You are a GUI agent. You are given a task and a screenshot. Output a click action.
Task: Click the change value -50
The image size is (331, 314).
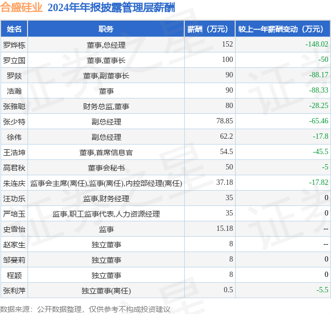pyautogui.click(x=324, y=59)
